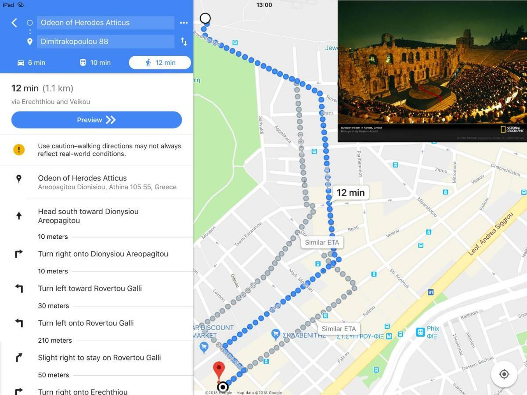527x395 pixels.
Task: Select the Head south toward Dionysiou Areopagitou step
Action: tap(97, 216)
